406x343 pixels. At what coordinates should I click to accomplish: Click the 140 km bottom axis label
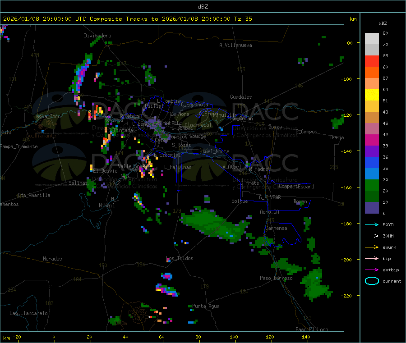tap(306, 337)
